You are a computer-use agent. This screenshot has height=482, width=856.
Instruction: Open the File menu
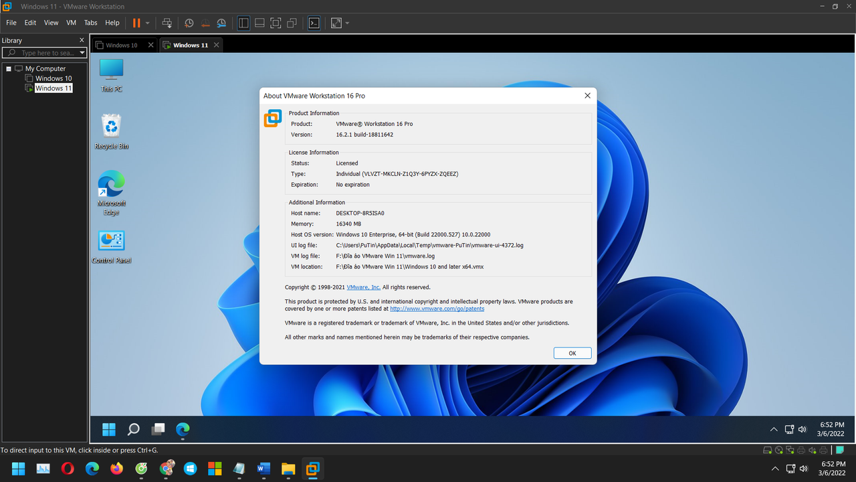tap(11, 23)
